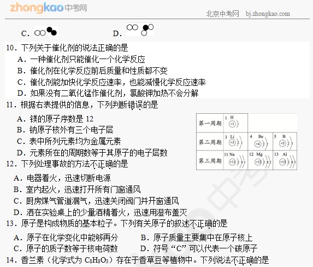Open the bj.zhongkao.com link

coord(268,14)
